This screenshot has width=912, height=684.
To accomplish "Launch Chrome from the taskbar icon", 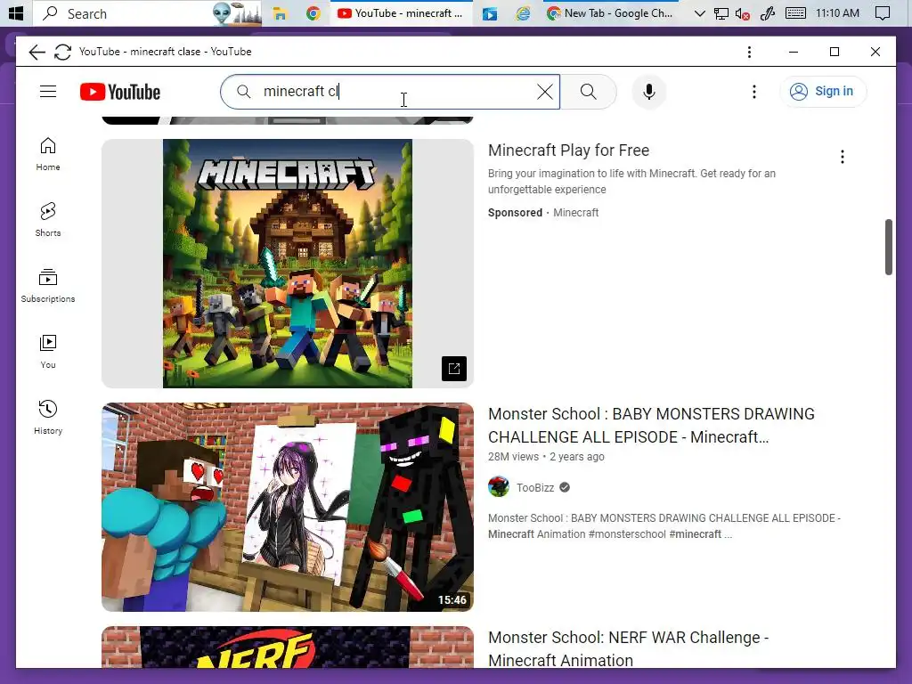I will click(x=313, y=13).
